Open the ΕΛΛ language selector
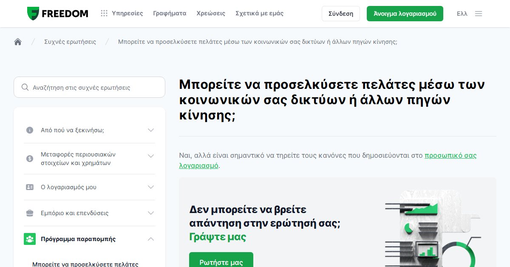The height and width of the screenshot is (267, 510). (462, 14)
